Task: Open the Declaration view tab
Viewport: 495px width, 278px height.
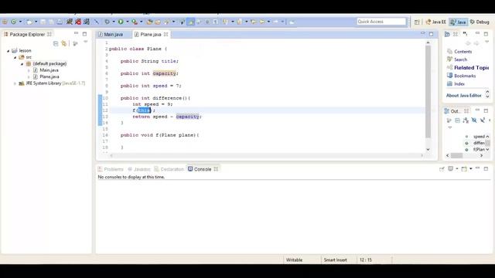Action: (169, 169)
